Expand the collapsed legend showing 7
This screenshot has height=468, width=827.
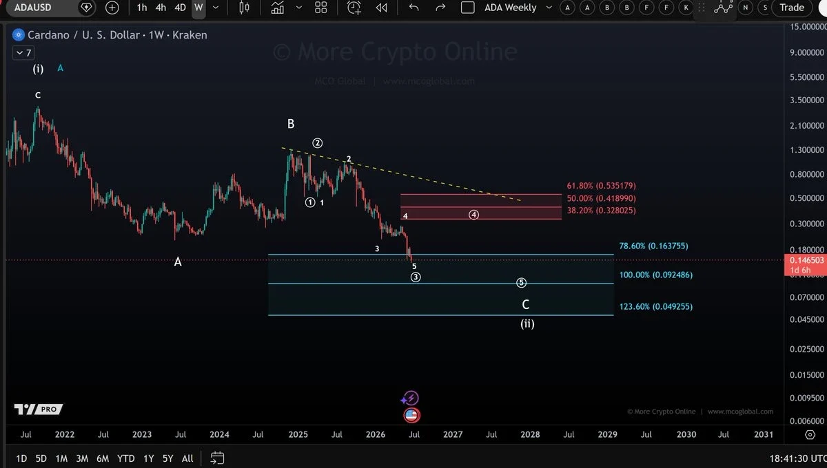[x=23, y=53]
